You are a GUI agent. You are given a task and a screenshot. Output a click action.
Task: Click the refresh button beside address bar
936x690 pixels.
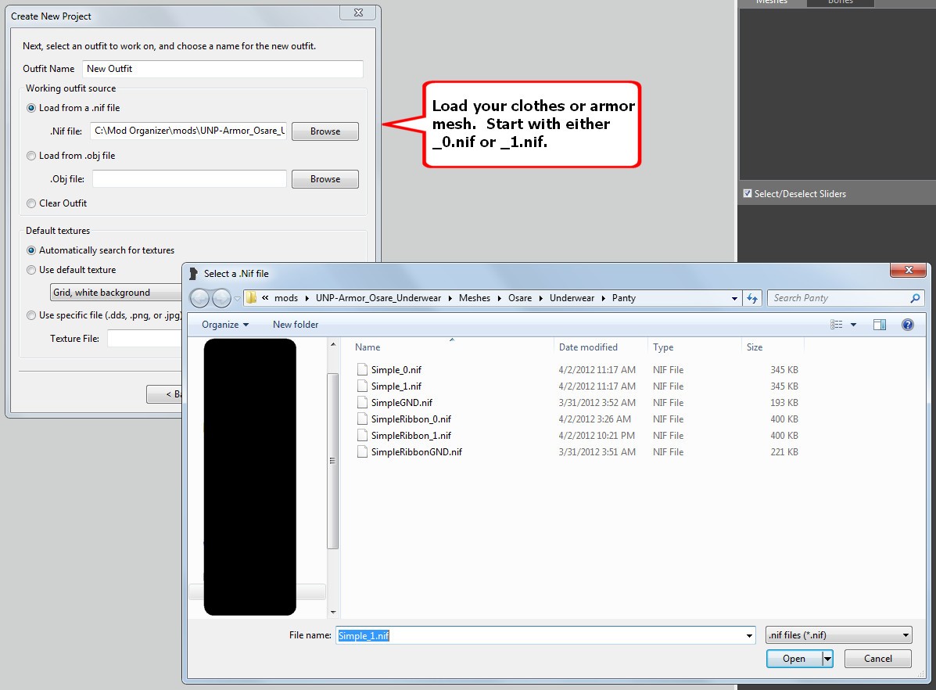click(752, 298)
